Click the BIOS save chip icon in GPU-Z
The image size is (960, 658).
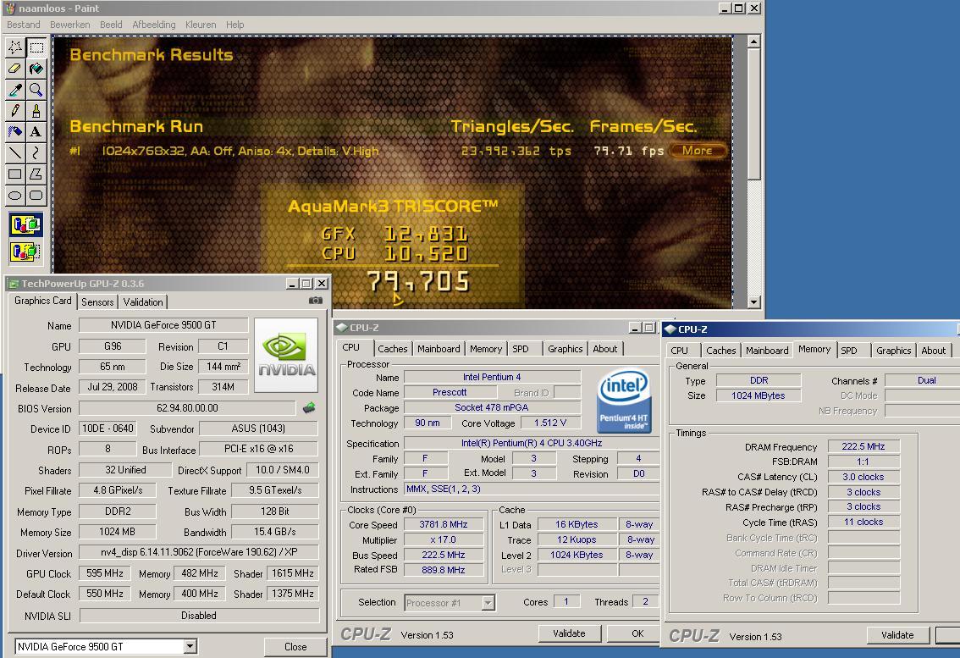point(309,407)
